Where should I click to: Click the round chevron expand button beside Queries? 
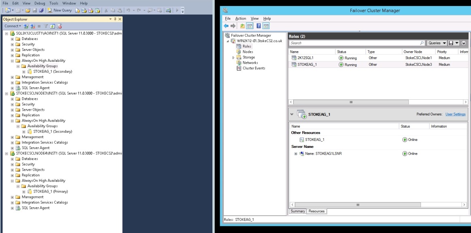click(463, 43)
